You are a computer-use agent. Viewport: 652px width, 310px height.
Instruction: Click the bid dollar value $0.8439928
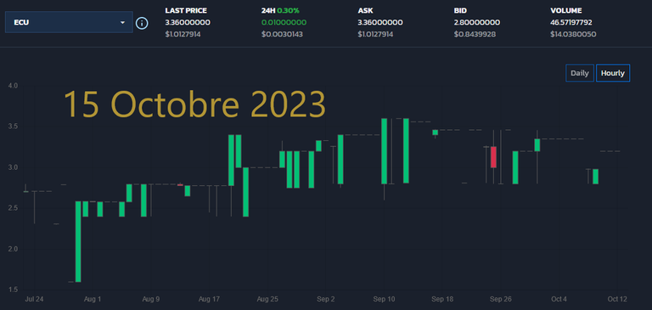pos(475,34)
